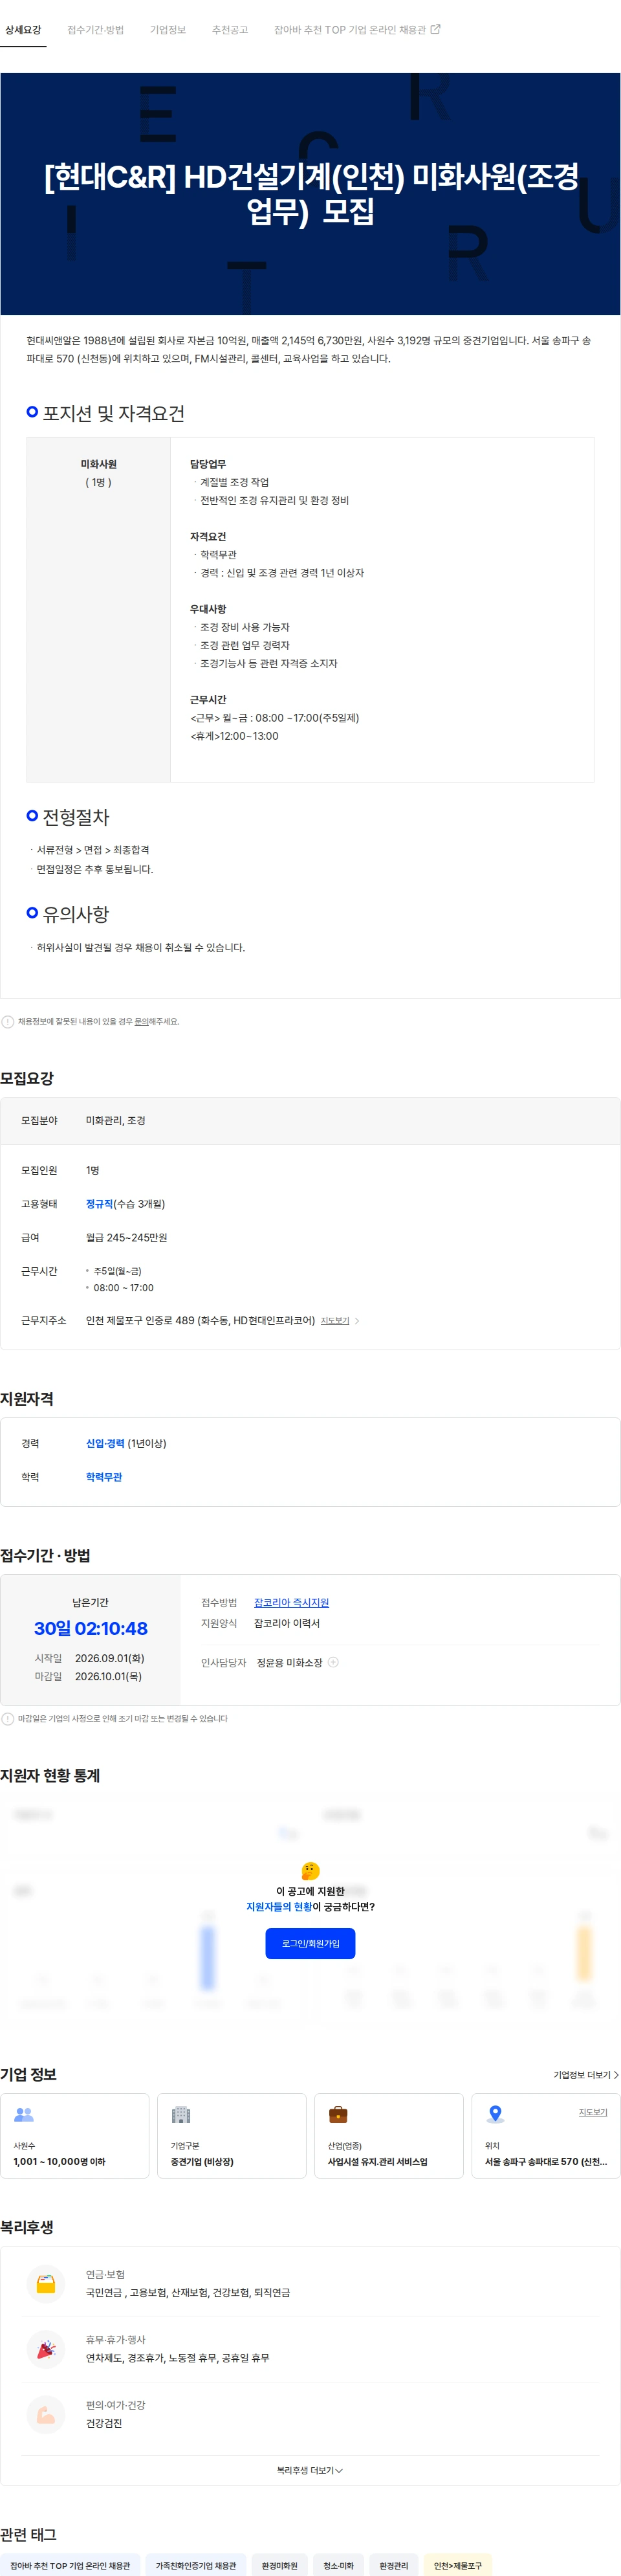Image resolution: width=621 pixels, height=2576 pixels.
Task: Open the 상세요강 tab
Action: pyautogui.click(x=23, y=30)
